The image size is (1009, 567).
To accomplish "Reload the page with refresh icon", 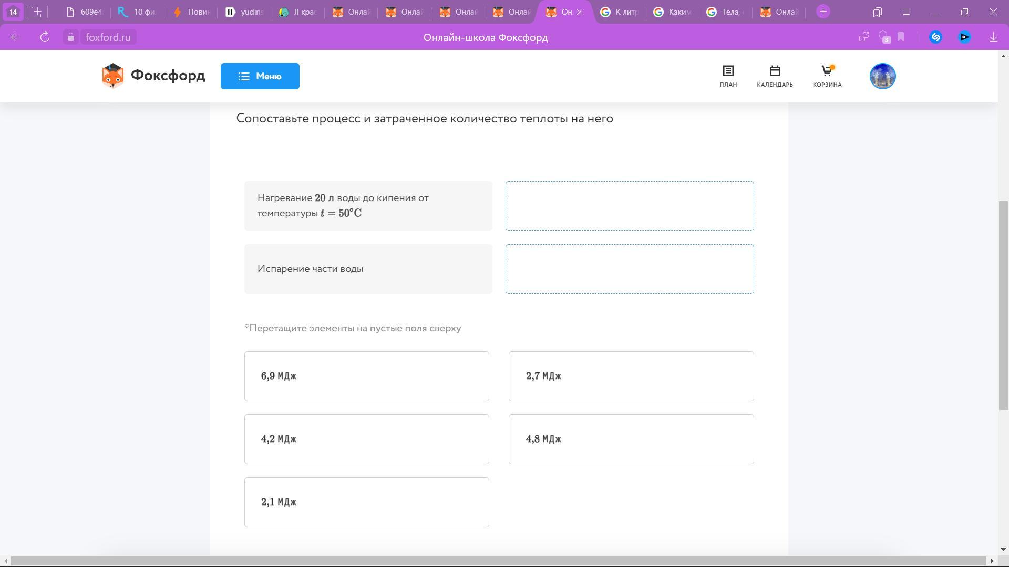I will (x=45, y=37).
